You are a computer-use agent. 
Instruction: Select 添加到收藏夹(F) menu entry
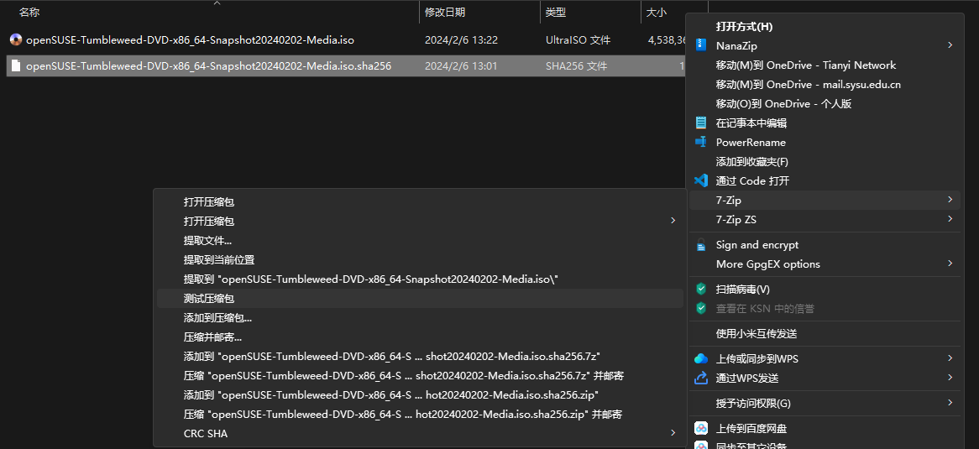pyautogui.click(x=751, y=161)
